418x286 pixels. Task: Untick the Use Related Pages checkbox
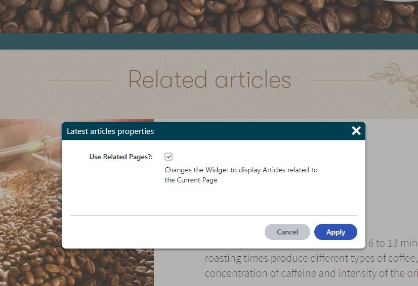[169, 157]
